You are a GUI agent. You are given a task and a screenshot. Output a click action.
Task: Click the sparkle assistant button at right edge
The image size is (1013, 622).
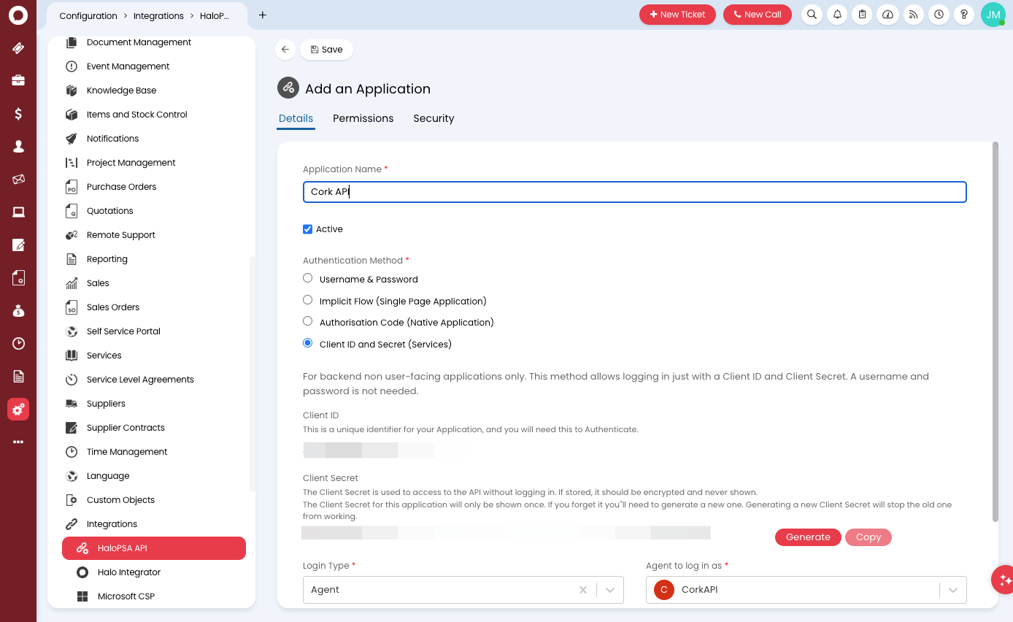1004,580
